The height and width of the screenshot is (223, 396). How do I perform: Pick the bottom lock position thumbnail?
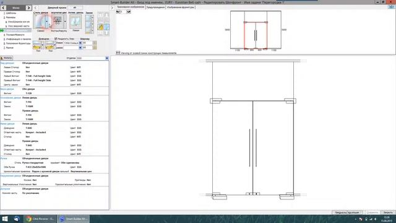coord(88,30)
